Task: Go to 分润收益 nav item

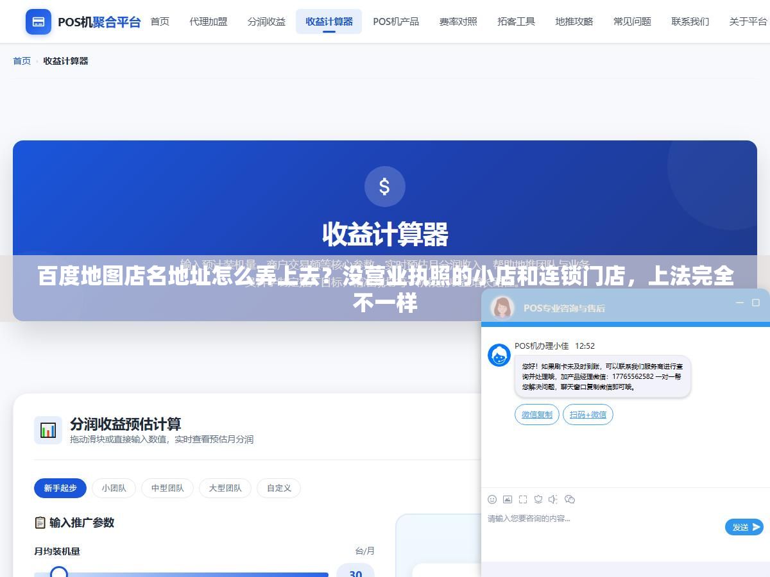Action: pos(266,22)
